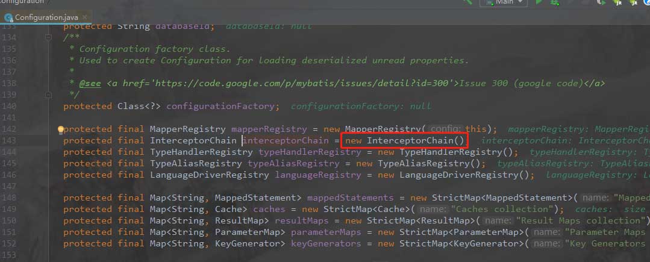Click the first JRebel run icon
Image resolution: width=650 pixels, height=262 pixels.
(x=617, y=2)
